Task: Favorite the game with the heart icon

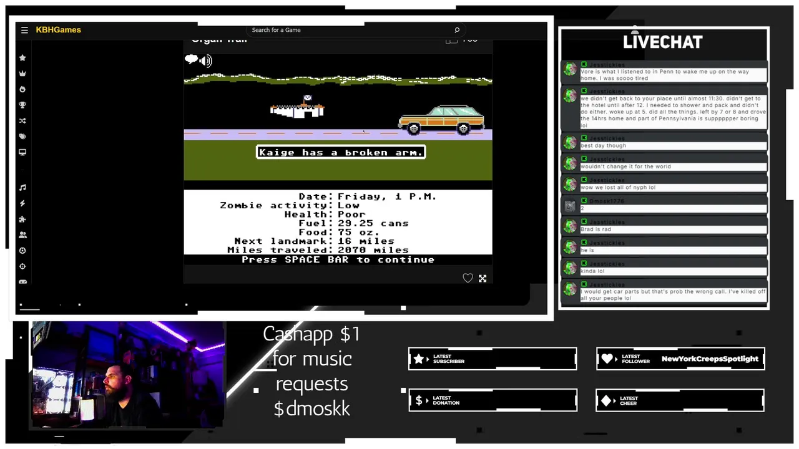Action: tap(468, 278)
